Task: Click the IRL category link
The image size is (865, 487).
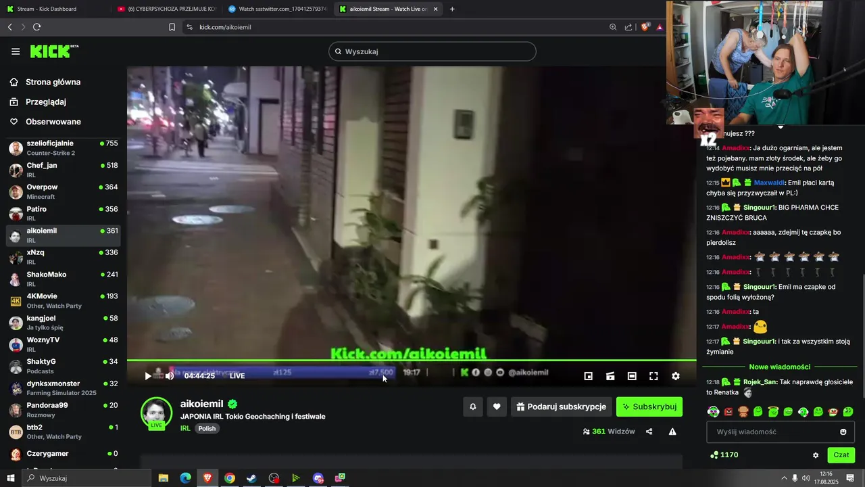Action: coord(185,428)
